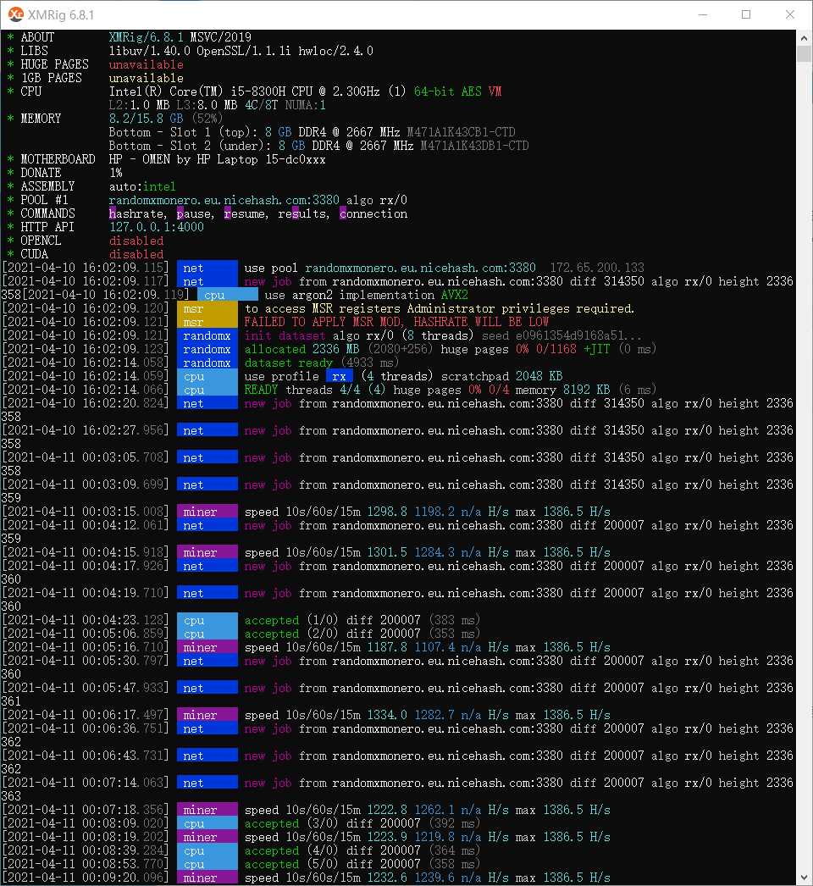
Task: Click the pool address in the POOL #1 row
Action: [224, 200]
